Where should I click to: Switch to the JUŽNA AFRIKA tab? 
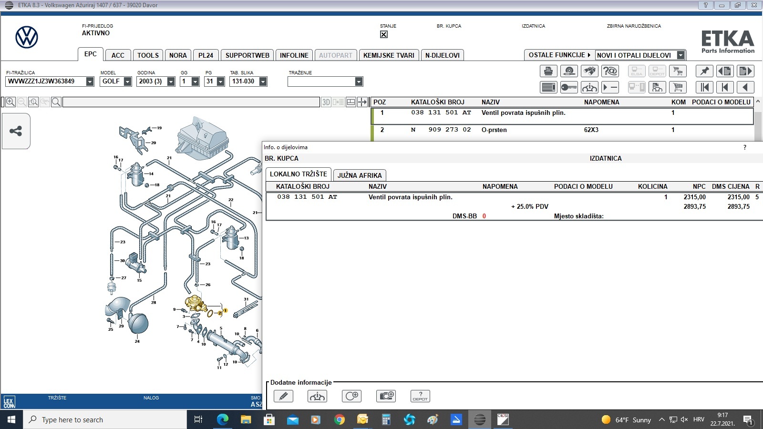pyautogui.click(x=360, y=175)
